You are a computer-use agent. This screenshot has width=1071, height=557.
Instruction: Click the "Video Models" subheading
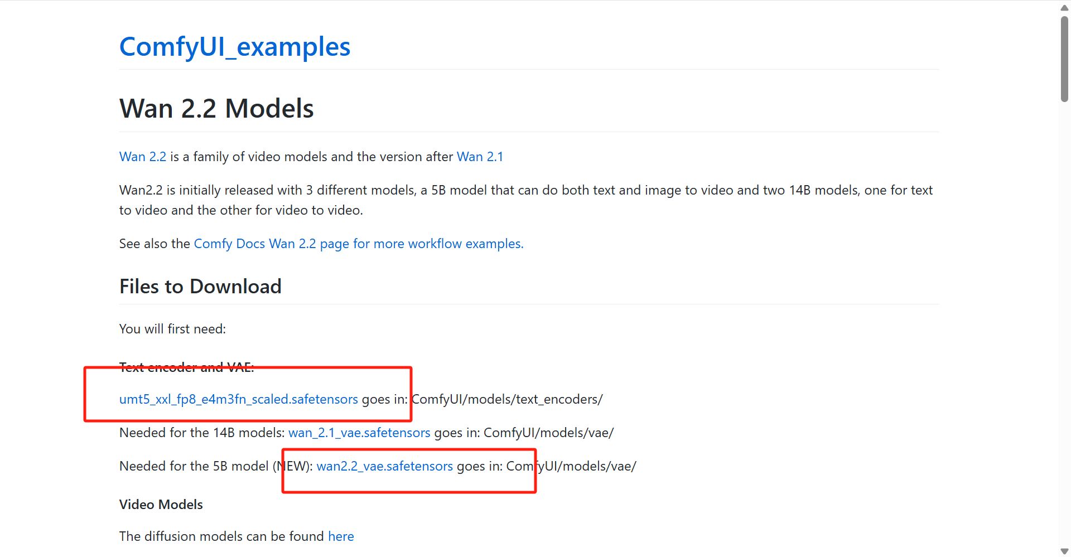tap(161, 505)
